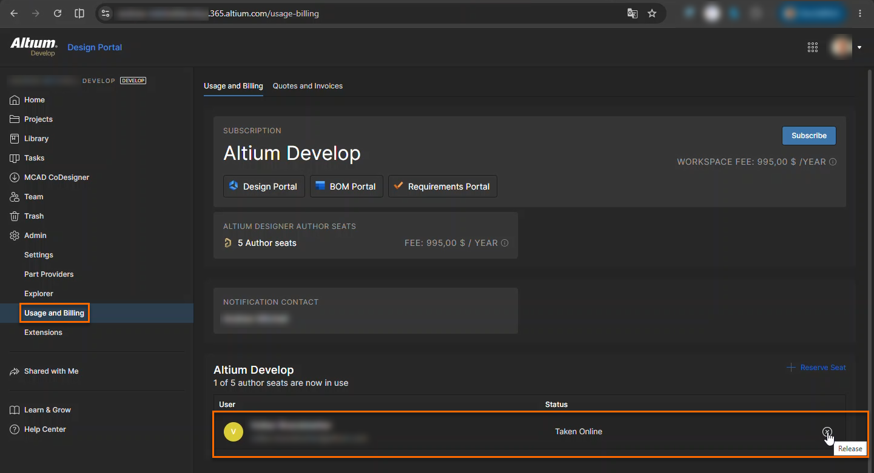
Task: Bookmark this page with the star icon
Action: point(652,13)
